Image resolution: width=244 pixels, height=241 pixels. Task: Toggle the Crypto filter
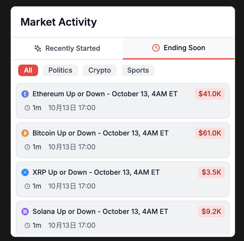point(100,70)
